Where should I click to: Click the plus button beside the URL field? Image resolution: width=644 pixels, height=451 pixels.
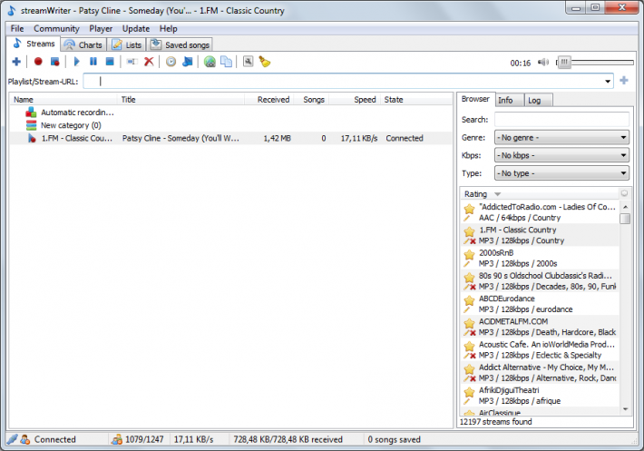point(624,81)
